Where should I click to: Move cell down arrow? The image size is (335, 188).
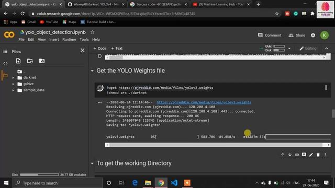(289, 155)
